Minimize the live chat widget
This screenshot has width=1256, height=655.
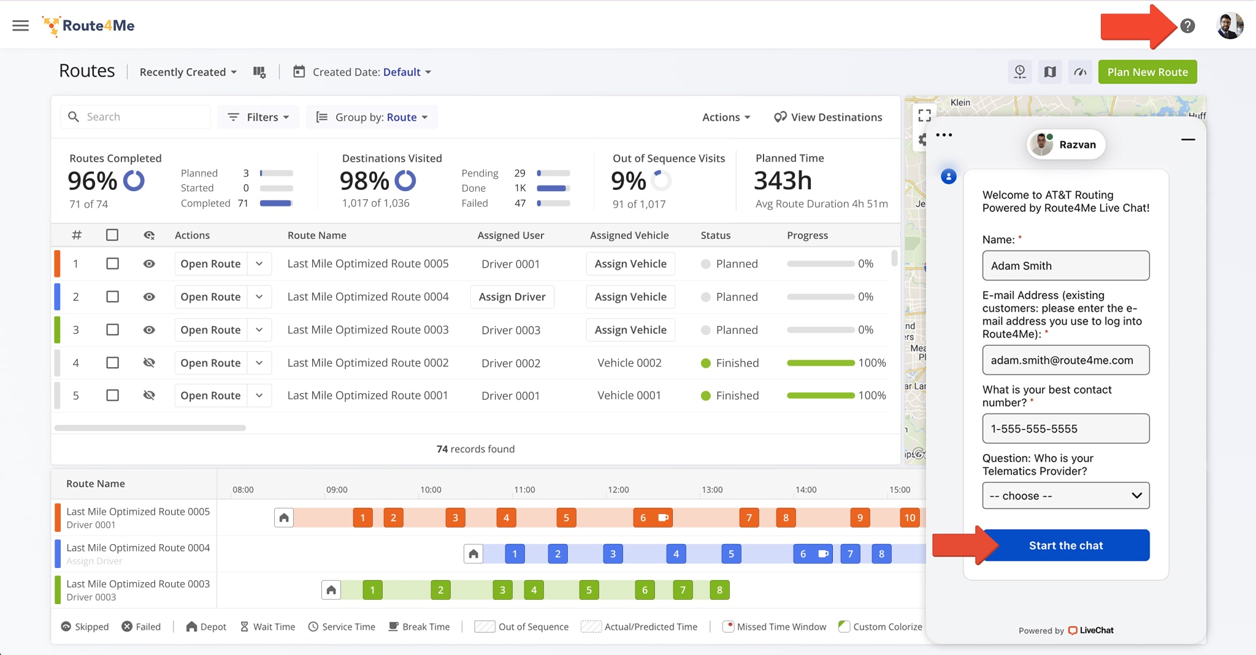[x=1188, y=140]
